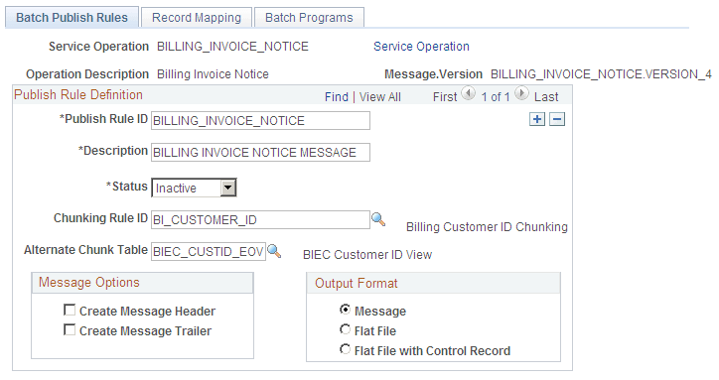Select the 'Billing Customer ID Chunking' text
This screenshot has height=380, width=719.
click(x=487, y=227)
